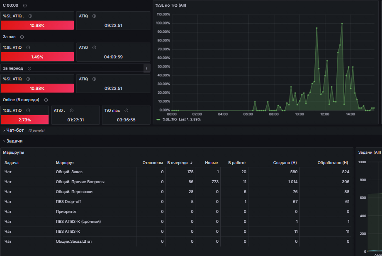This screenshot has width=382, height=256.
Task: Click info icon next to TiQ max
Action: point(127,111)
